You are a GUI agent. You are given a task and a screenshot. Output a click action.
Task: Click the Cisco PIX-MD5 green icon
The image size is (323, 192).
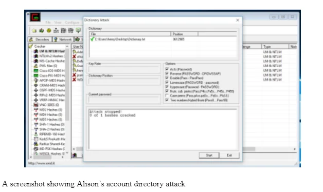coord(36,75)
